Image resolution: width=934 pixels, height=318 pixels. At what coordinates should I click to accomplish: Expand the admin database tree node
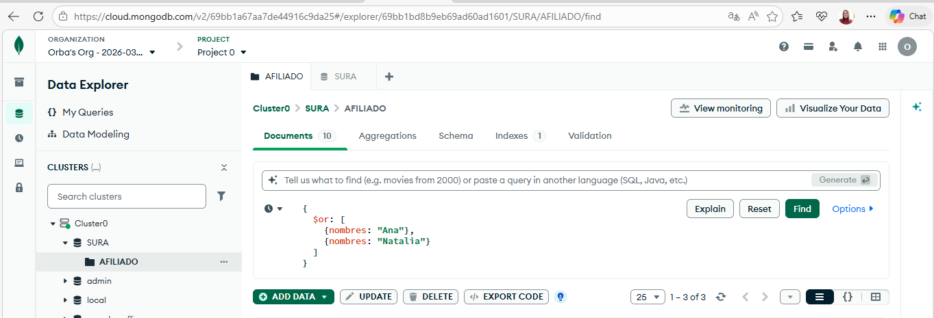click(65, 281)
